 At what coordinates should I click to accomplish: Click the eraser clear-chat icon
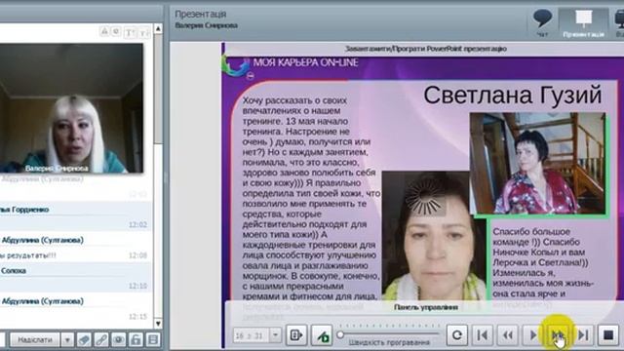[84, 340]
